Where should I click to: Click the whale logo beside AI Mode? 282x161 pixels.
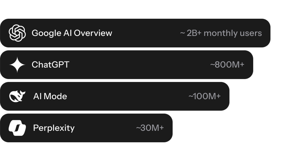point(17,96)
